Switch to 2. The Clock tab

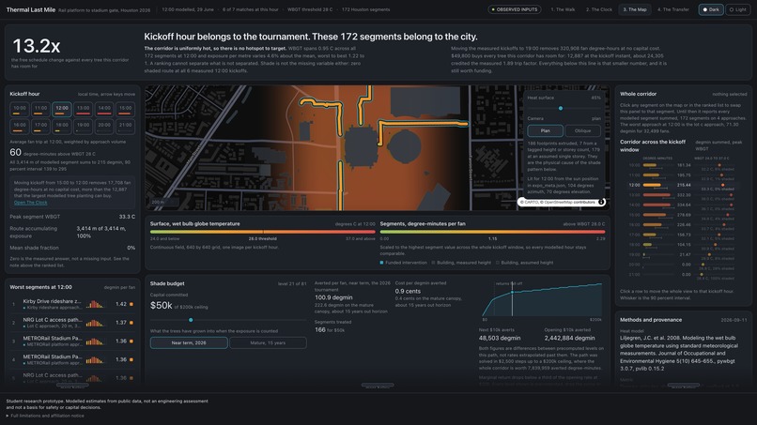pos(598,9)
